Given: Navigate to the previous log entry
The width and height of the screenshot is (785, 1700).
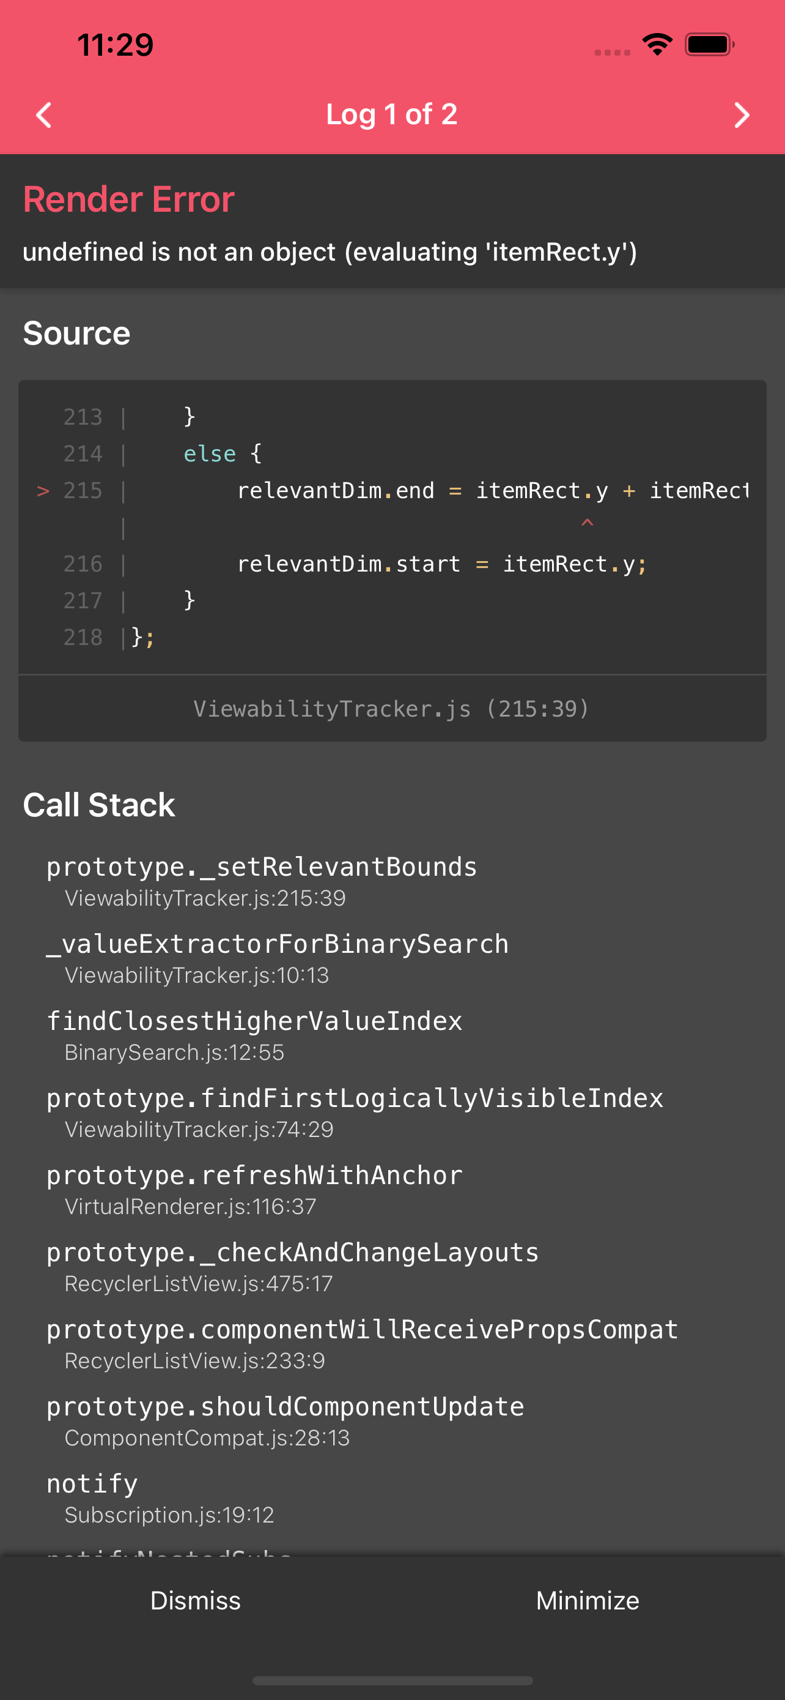Looking at the screenshot, I should point(43,115).
